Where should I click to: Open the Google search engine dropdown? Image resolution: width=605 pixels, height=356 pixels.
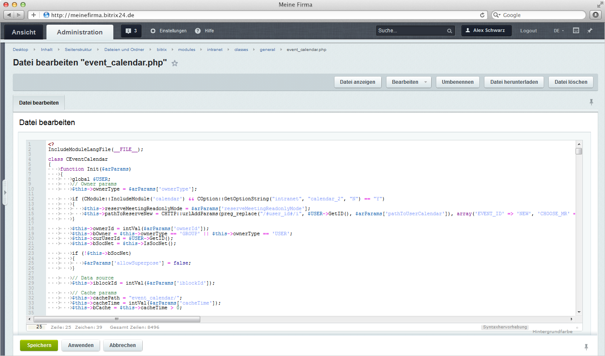[497, 15]
